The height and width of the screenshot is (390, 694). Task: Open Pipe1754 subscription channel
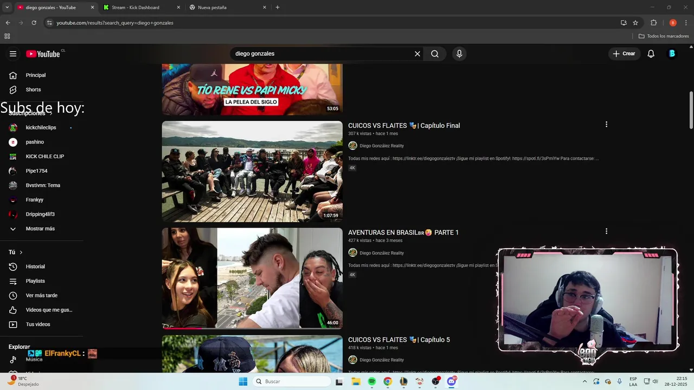(x=36, y=171)
